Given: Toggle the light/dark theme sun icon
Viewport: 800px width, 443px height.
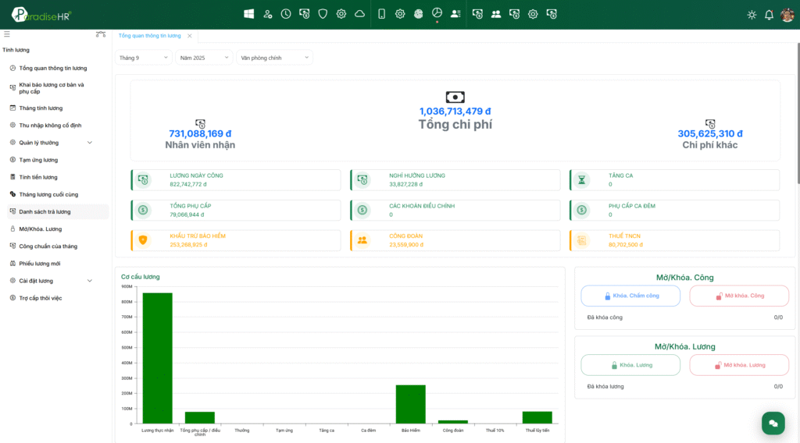Looking at the screenshot, I should 752,15.
